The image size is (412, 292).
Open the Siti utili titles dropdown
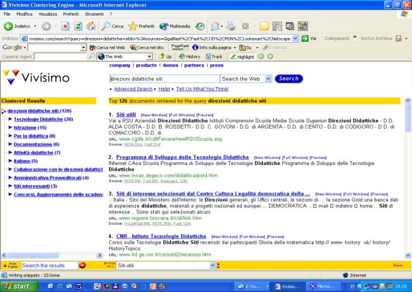click(x=213, y=266)
